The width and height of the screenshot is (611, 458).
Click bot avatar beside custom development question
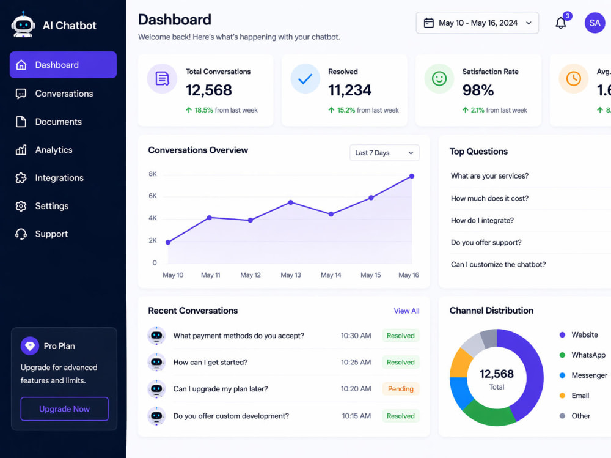[x=156, y=416]
